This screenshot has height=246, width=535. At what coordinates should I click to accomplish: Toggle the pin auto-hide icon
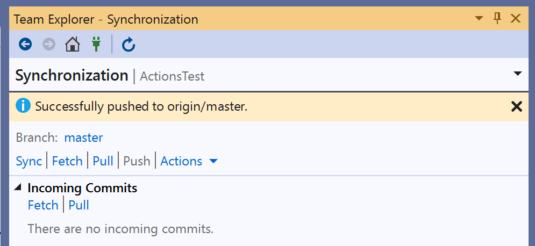pos(497,18)
